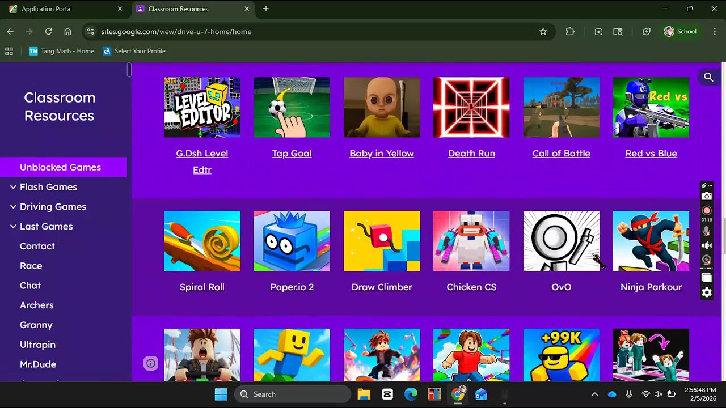The image size is (726, 408).
Task: Click the sidebar vertical scrollbar handle
Action: click(129, 70)
